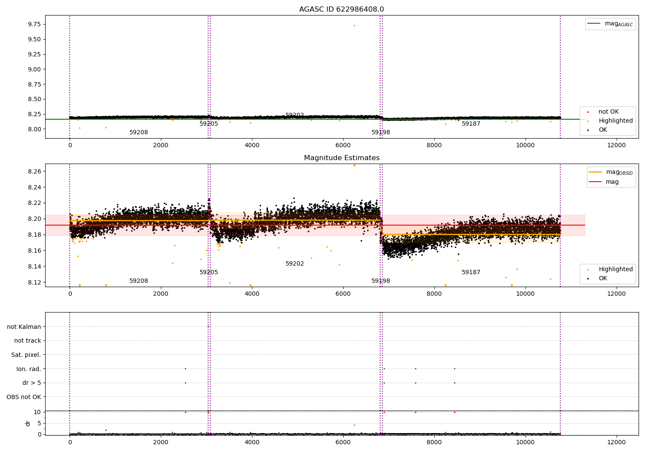Click the "OBS not OK" axis label
This screenshot has width=645, height=452.
point(24,397)
